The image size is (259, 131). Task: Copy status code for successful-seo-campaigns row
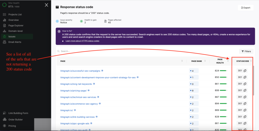click(245, 71)
